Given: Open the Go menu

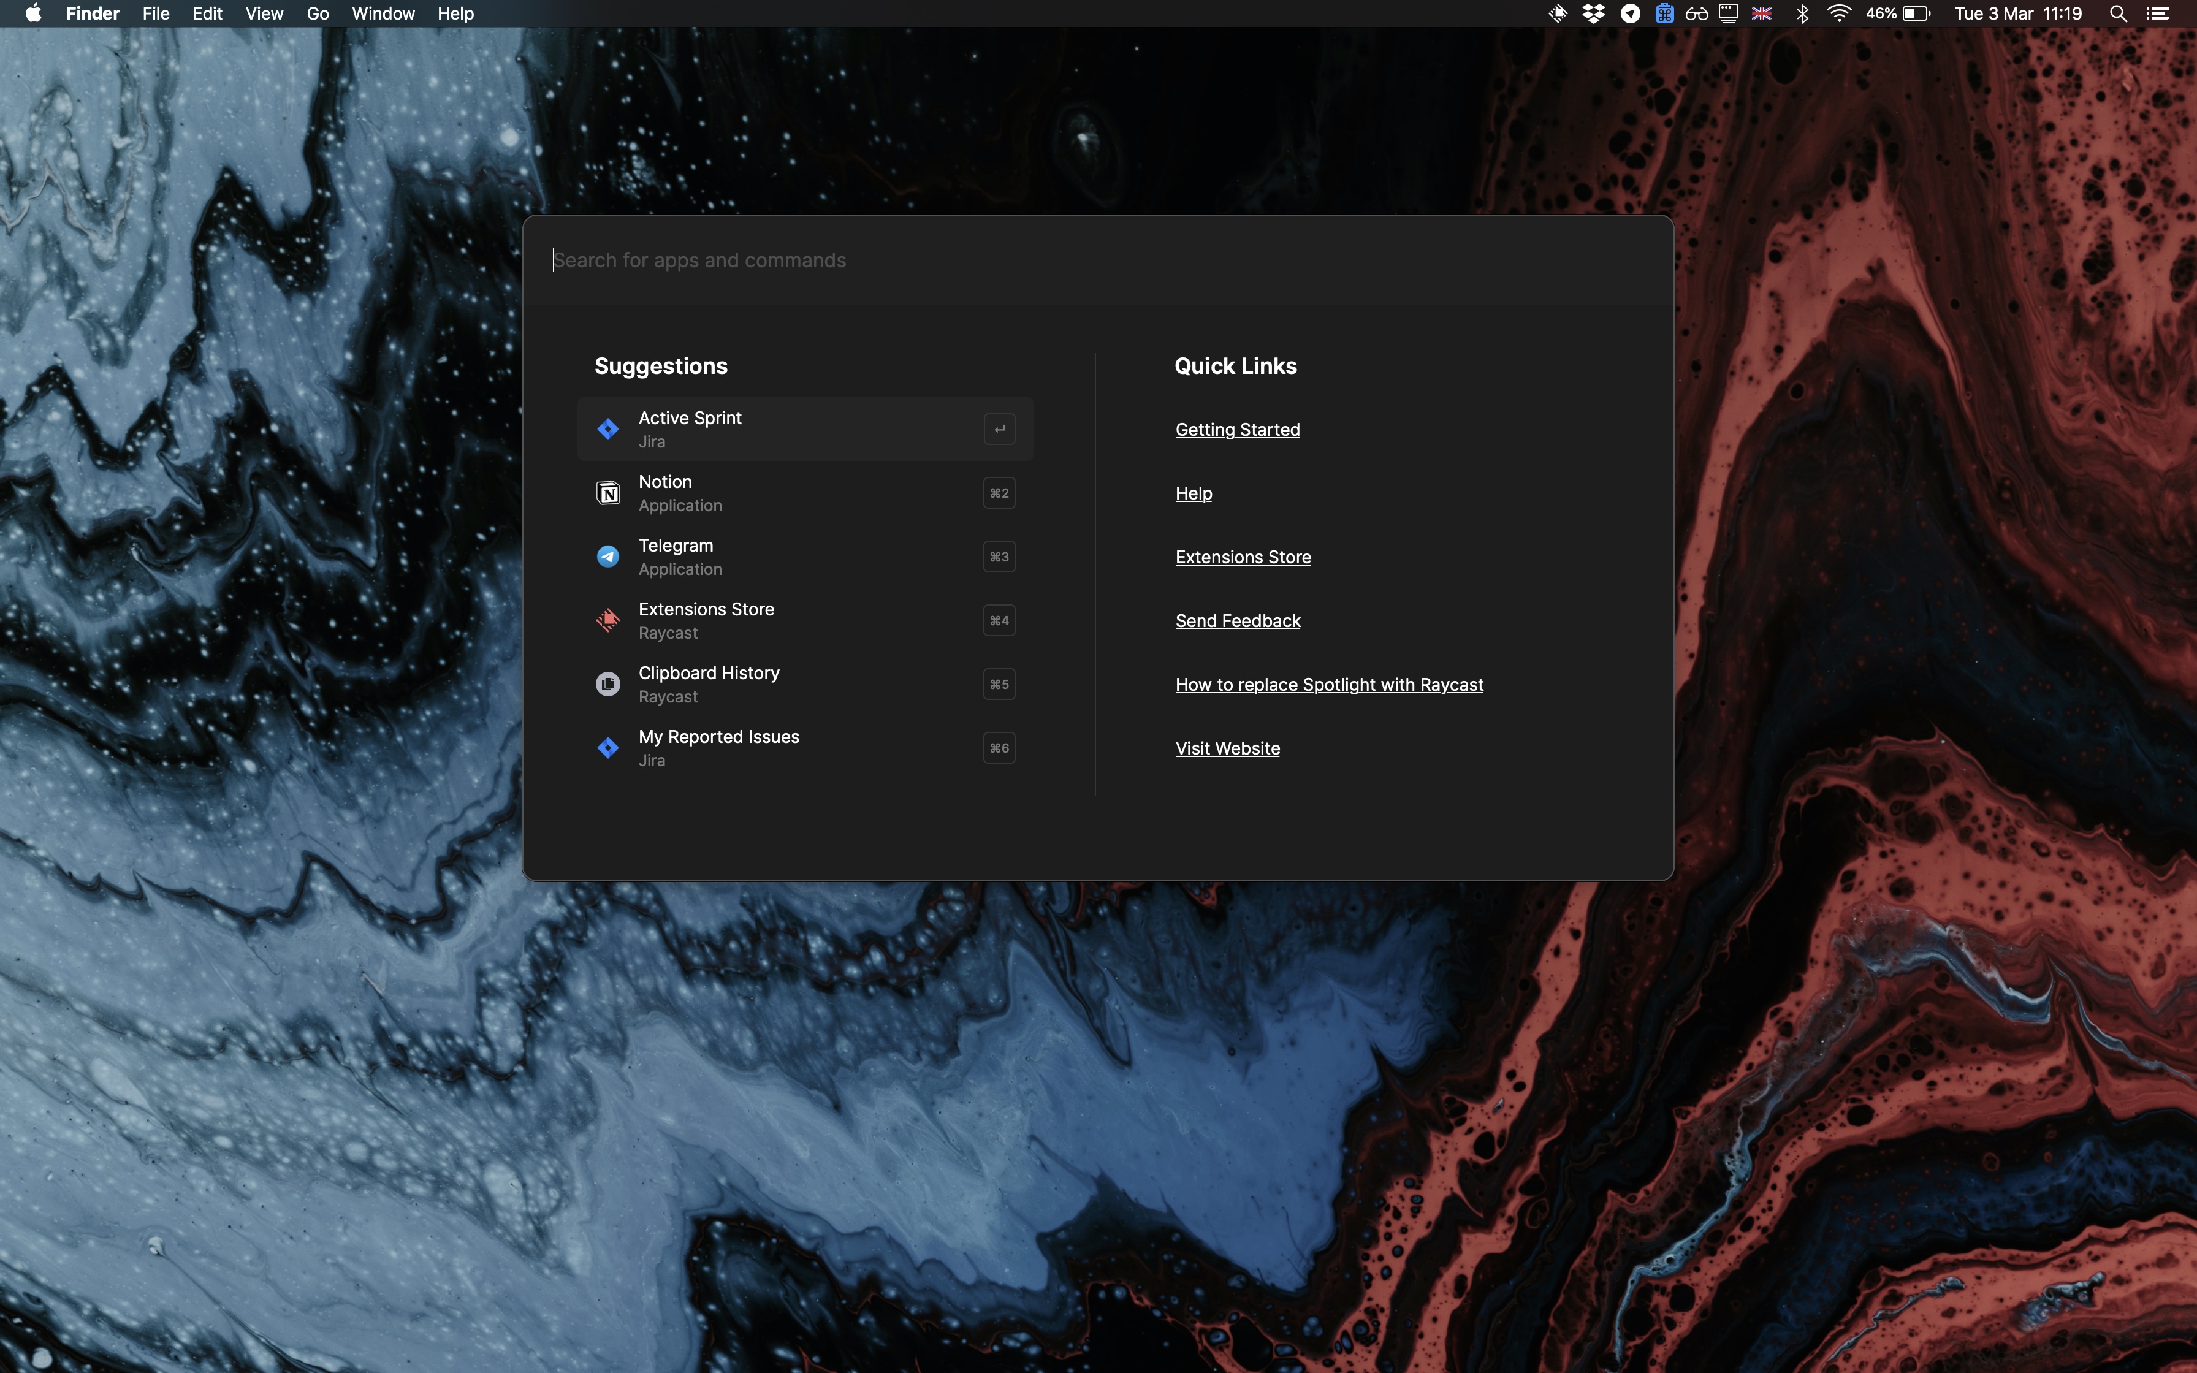Looking at the screenshot, I should [x=318, y=13].
